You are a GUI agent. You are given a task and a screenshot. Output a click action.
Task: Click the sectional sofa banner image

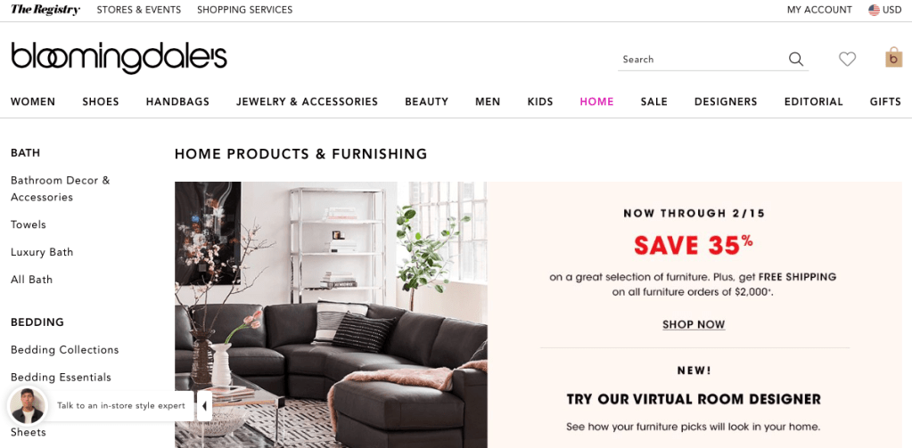tap(331, 314)
